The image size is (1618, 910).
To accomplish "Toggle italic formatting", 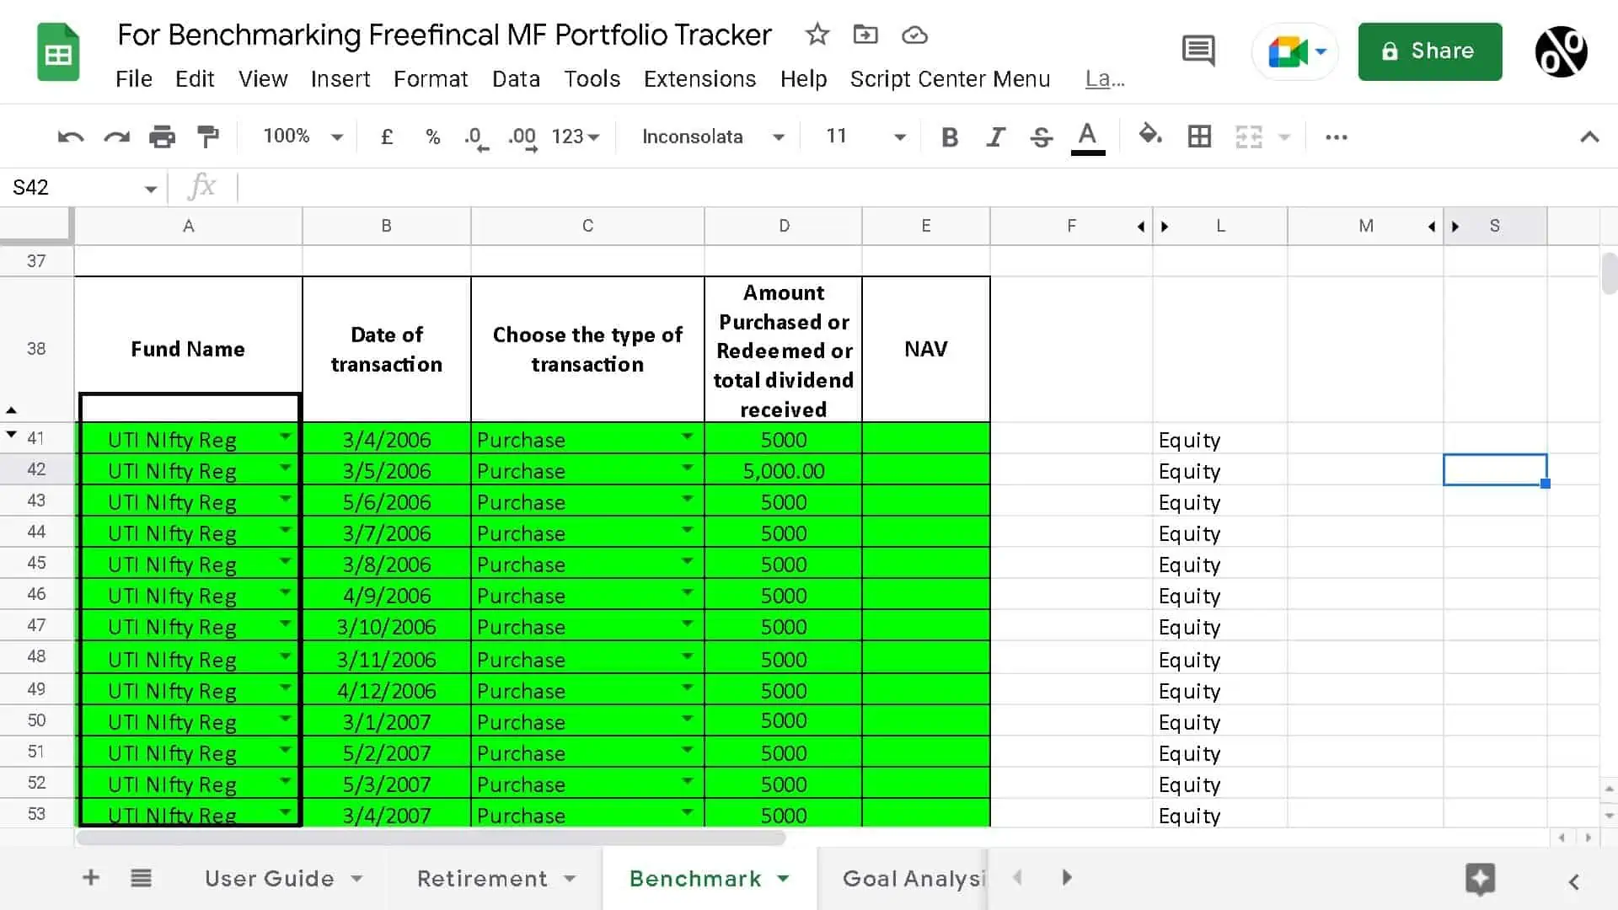I will [995, 136].
